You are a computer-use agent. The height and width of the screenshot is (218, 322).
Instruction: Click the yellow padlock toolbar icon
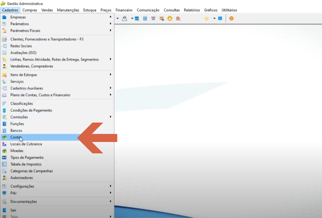point(170,18)
